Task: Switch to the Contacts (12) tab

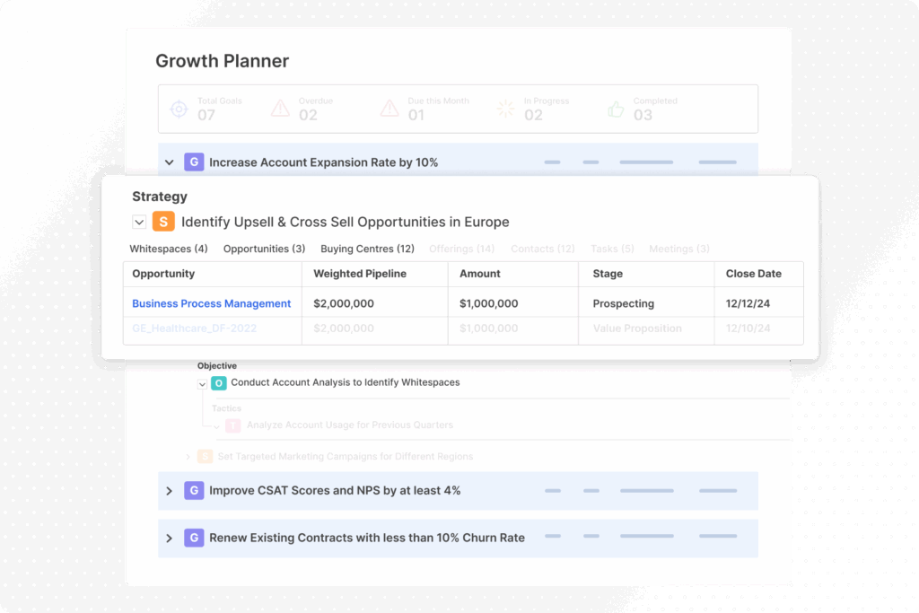Action: click(x=543, y=249)
